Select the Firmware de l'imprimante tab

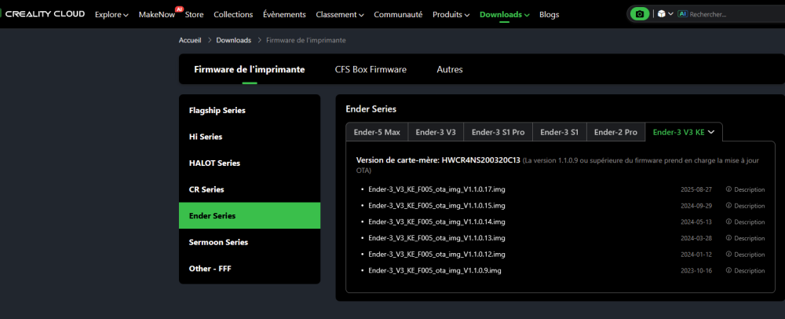click(250, 69)
